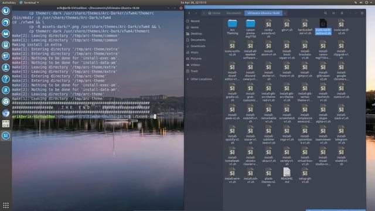The height and width of the screenshot is (211, 375).
Task: Select the install-gitkraken-v2.sh file
Action: tap(323, 72)
